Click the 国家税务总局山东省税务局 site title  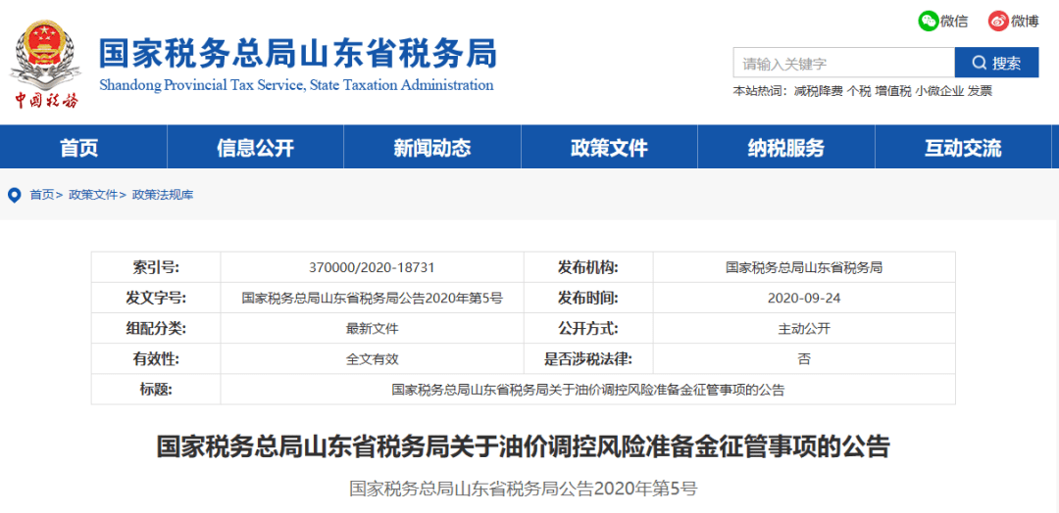[x=298, y=53]
